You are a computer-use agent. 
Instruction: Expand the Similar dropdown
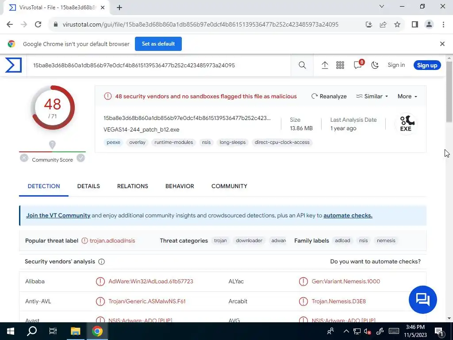[x=372, y=96]
